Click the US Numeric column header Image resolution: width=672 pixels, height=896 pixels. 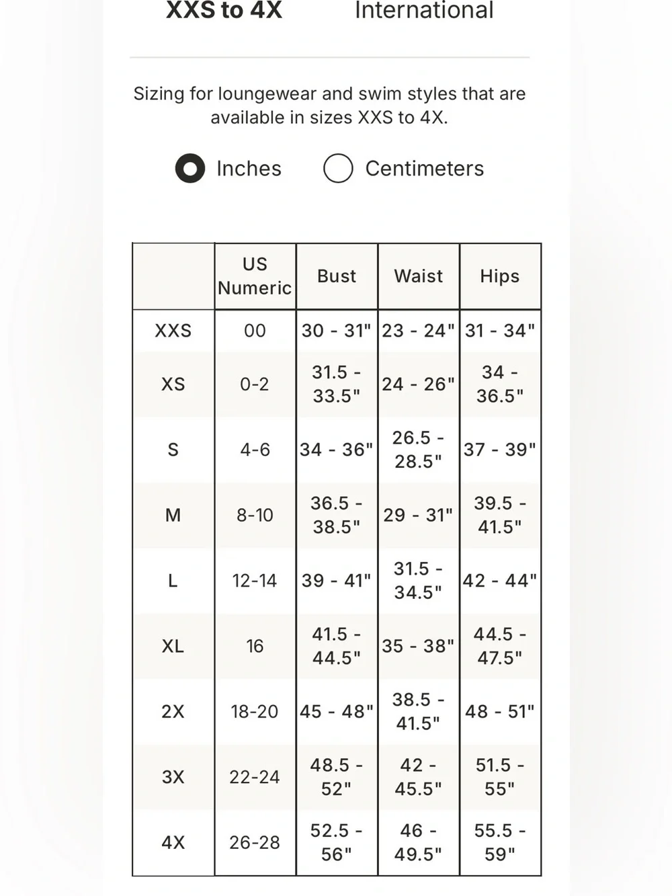[255, 276]
